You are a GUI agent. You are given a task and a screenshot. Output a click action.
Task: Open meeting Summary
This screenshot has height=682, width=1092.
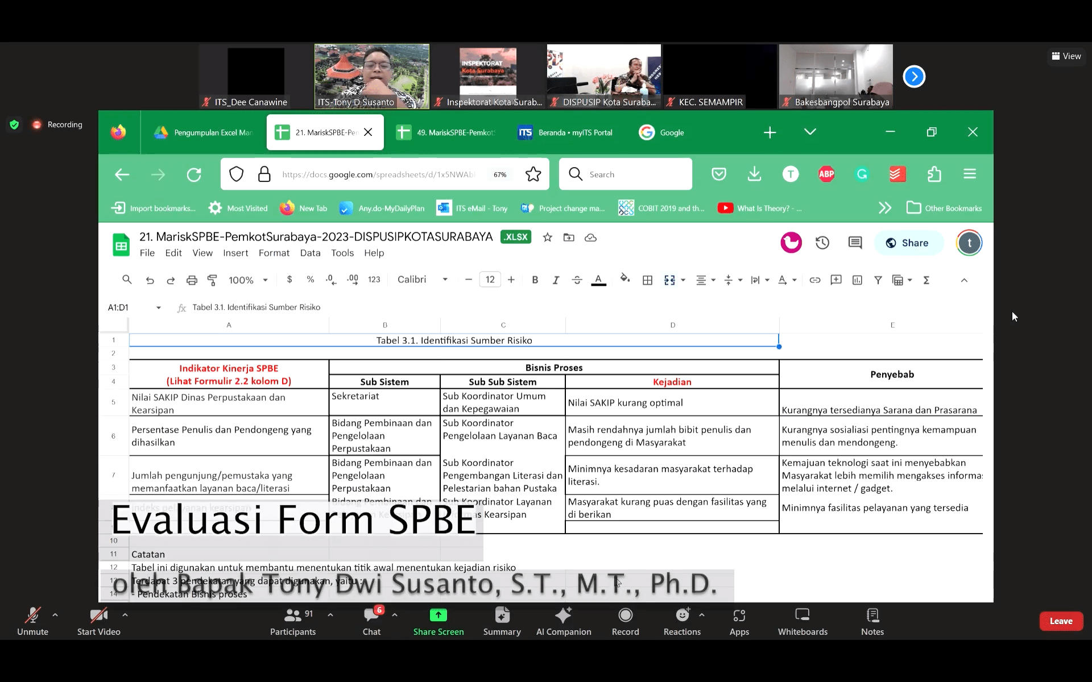coord(502,621)
